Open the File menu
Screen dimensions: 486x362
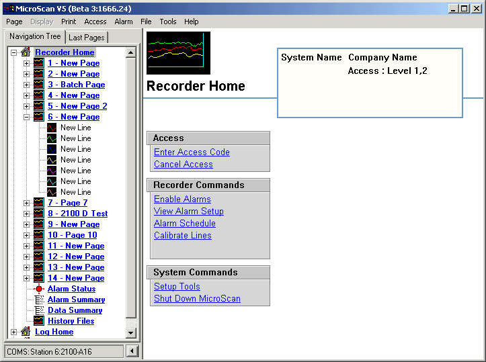(146, 21)
